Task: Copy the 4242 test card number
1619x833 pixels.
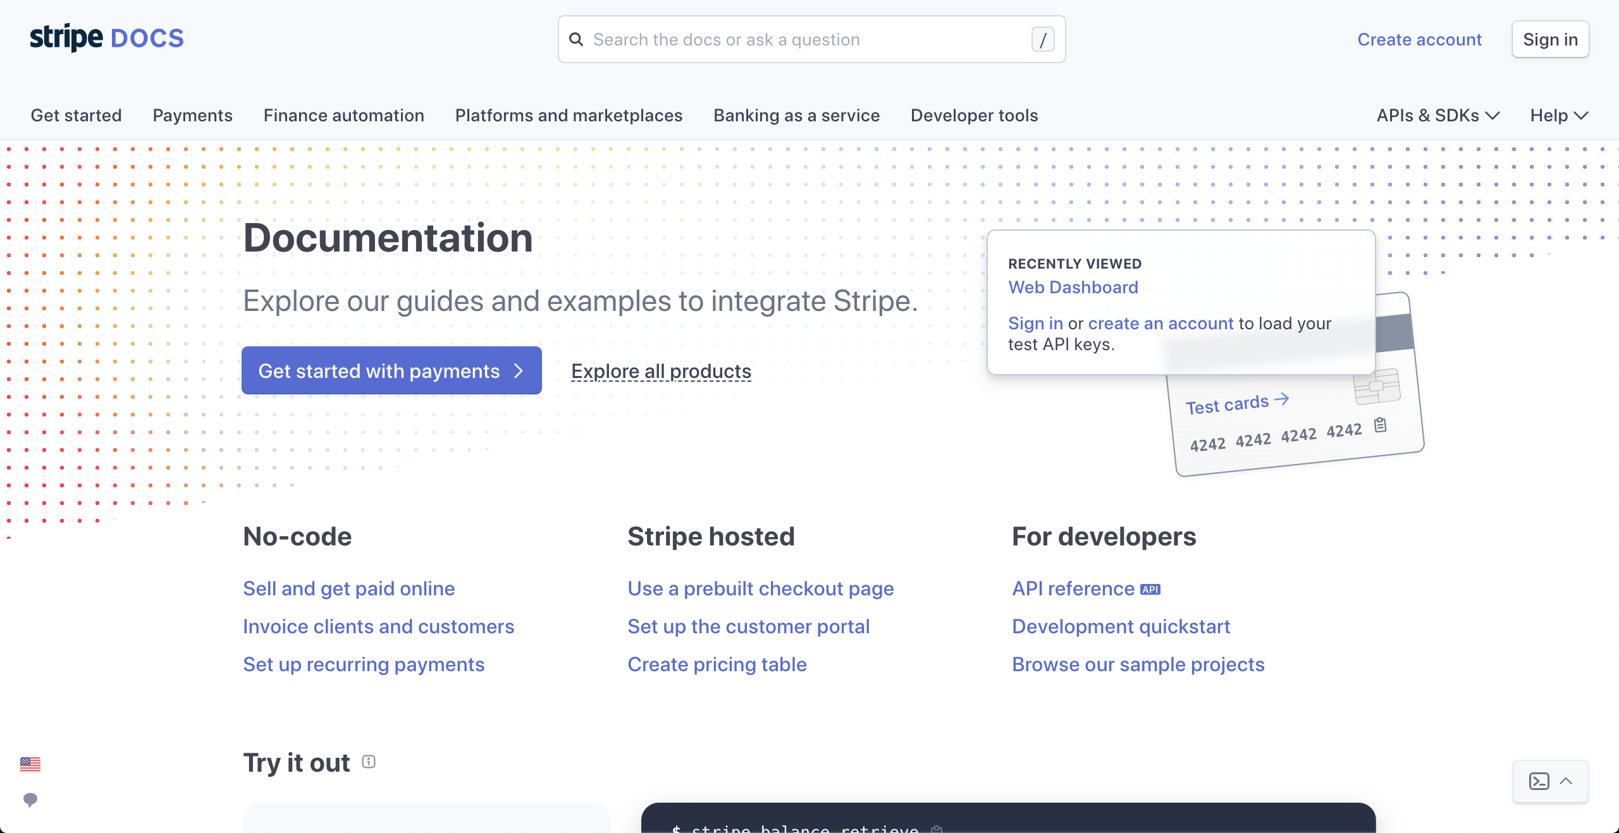Action: [1381, 425]
